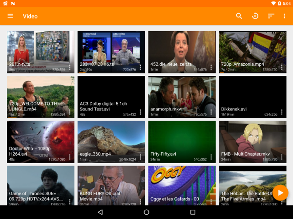Play the anamorph.mkv video
This screenshot has height=219, width=293.
click(182, 97)
